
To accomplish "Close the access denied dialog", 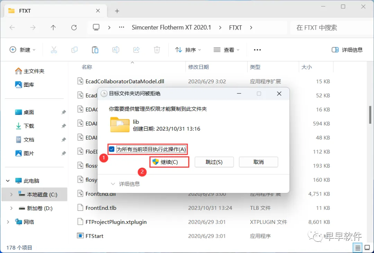I will (x=279, y=94).
